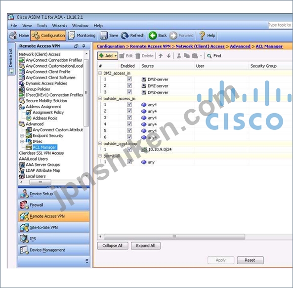Viewport: 293px width, 288px height.
Task: Click the green Back arrow icon
Action: point(153,36)
